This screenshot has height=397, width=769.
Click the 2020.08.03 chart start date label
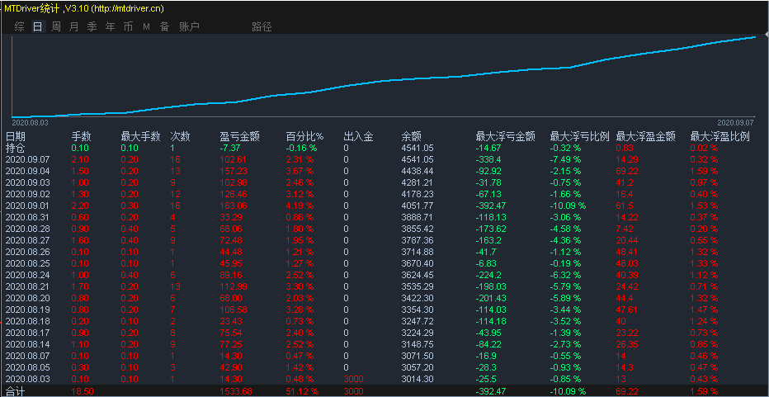tap(31, 122)
